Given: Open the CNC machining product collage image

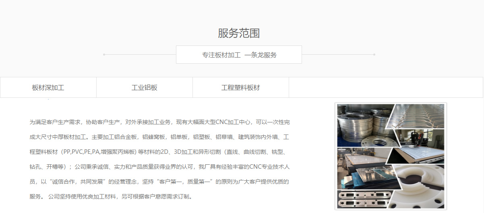Looking at the screenshot, I should point(391,156).
